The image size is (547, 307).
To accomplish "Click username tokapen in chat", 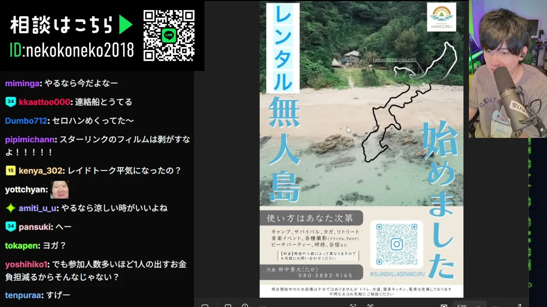I will point(22,246).
